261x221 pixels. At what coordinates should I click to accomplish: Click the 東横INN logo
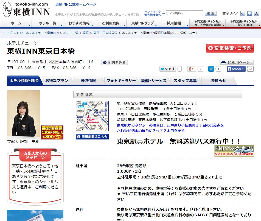(x=26, y=10)
